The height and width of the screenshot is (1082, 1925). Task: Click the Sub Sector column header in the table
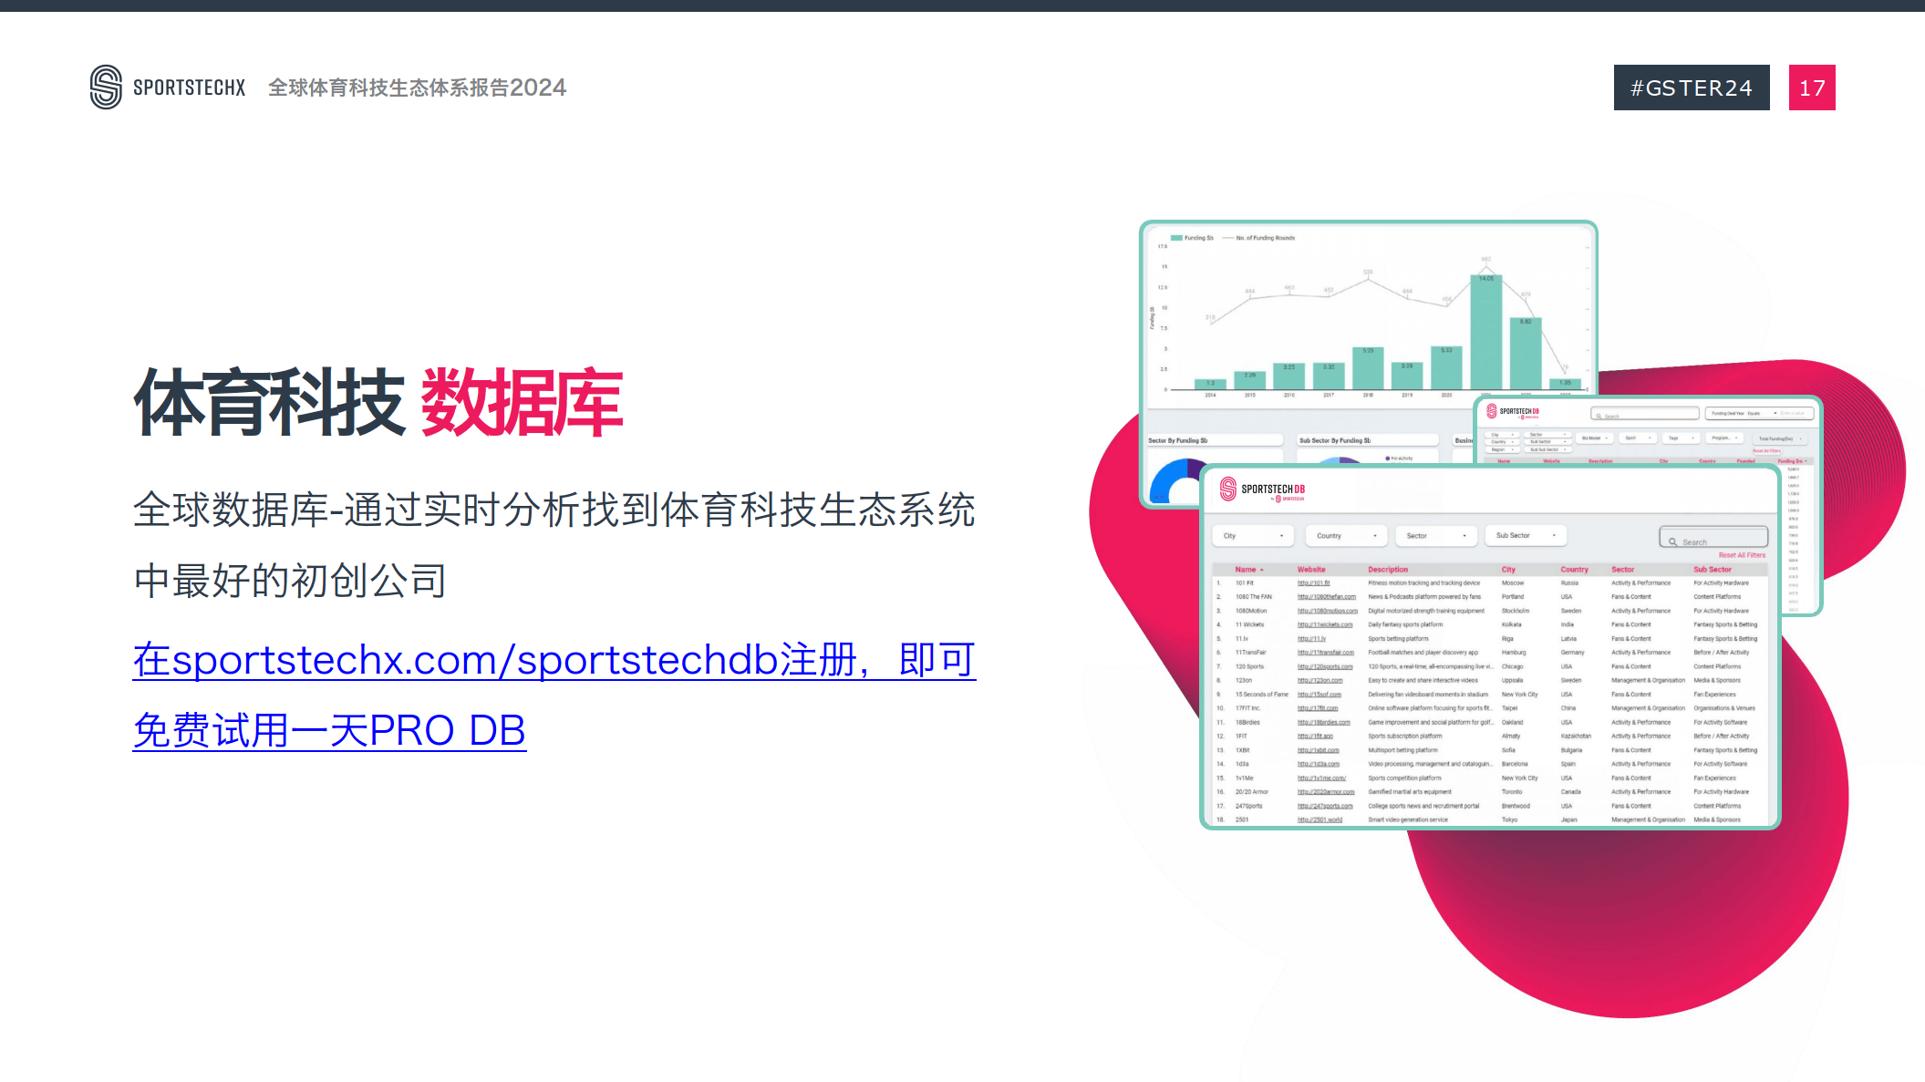[1713, 570]
